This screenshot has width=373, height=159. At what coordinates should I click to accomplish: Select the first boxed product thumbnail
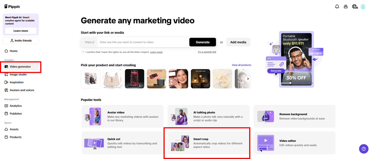tap(91, 78)
